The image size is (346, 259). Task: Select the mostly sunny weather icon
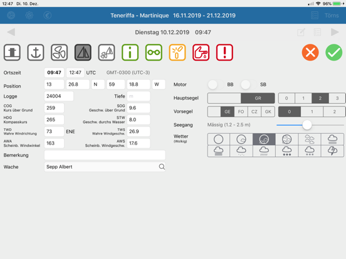[x=241, y=139]
